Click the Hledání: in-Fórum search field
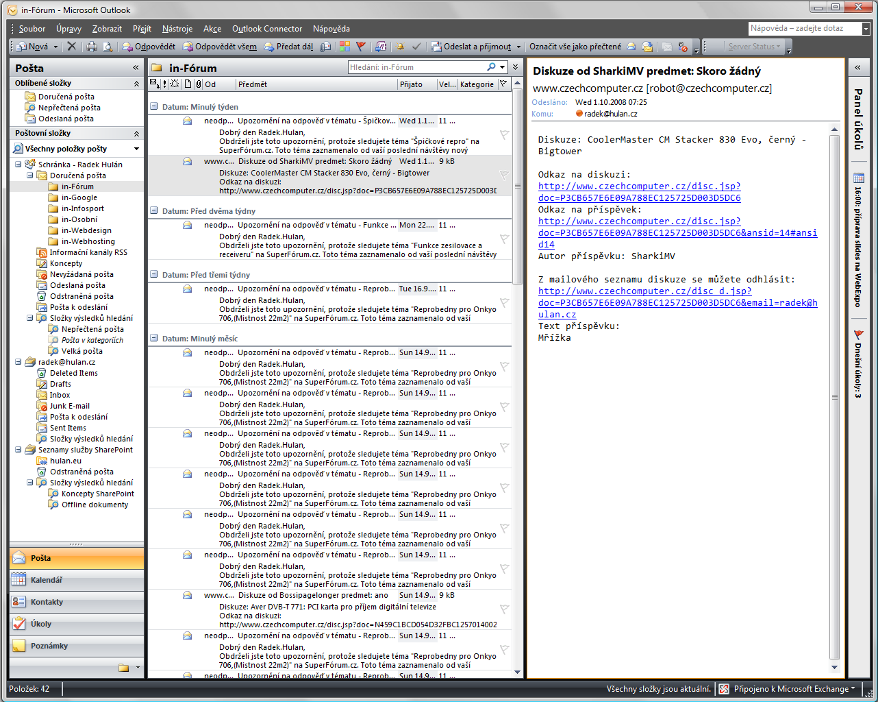Image resolution: width=878 pixels, height=702 pixels. (x=416, y=67)
